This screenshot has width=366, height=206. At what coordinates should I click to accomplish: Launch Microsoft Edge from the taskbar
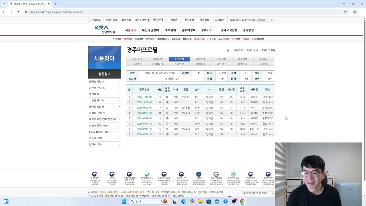tap(184, 201)
